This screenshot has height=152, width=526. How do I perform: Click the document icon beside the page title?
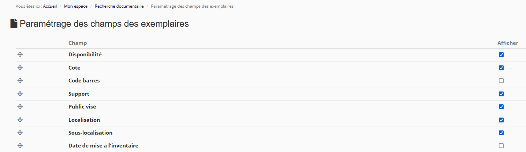[x=14, y=24]
